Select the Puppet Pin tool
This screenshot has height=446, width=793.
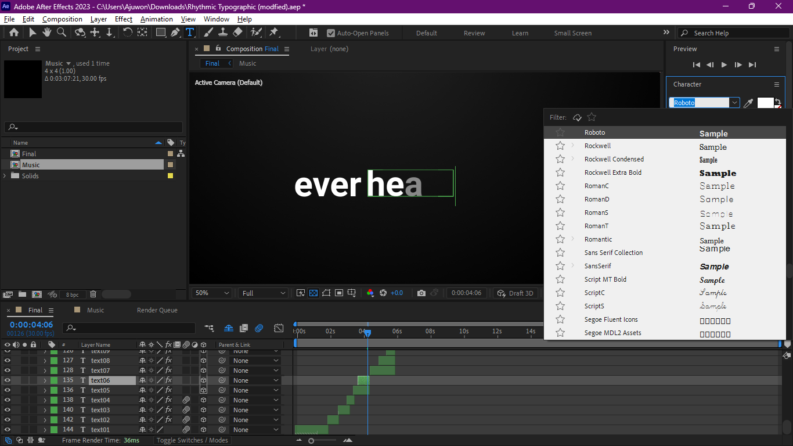pos(274,33)
